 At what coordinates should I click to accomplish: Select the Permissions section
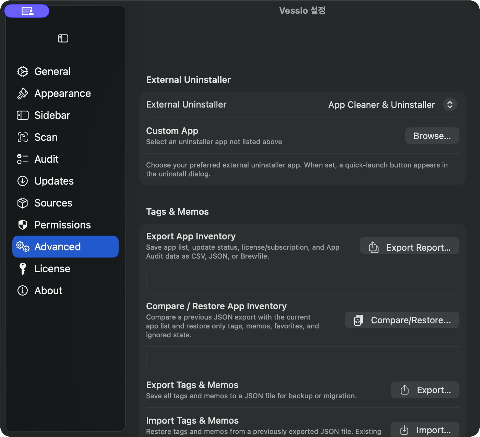pyautogui.click(x=65, y=225)
